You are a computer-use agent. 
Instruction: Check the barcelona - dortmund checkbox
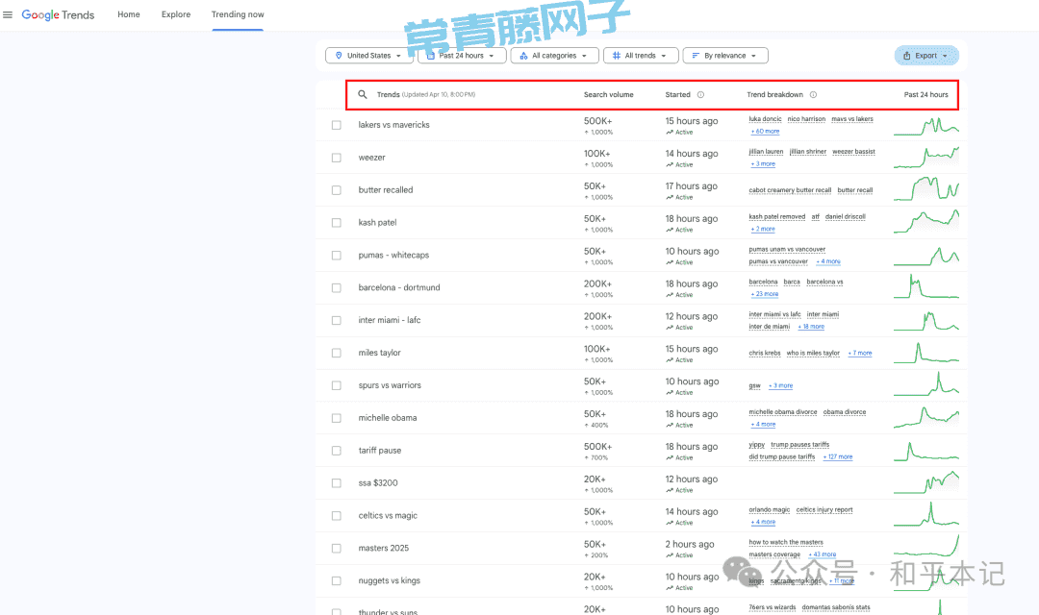[x=337, y=288]
